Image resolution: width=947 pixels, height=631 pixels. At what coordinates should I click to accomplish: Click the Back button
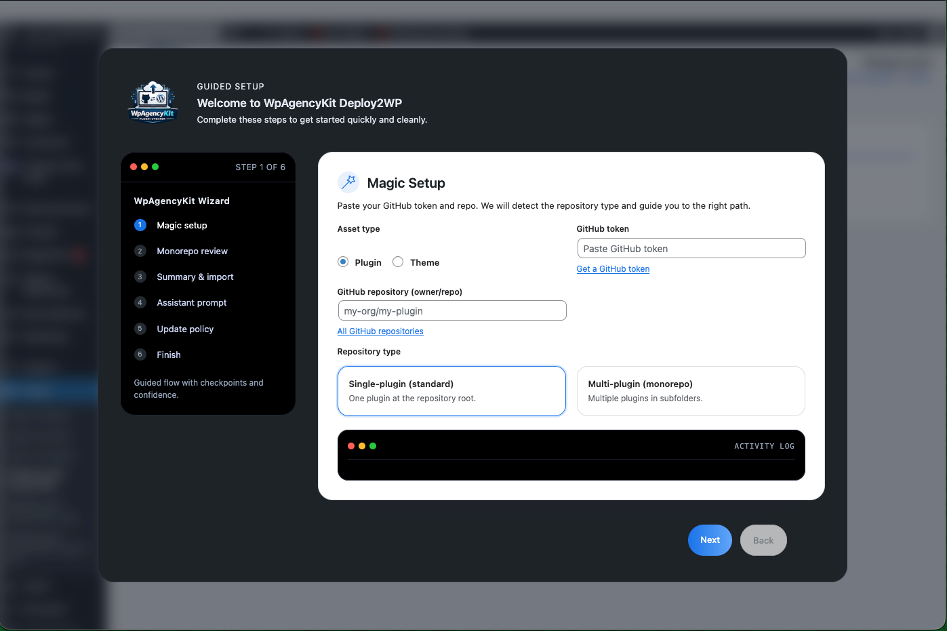point(763,540)
